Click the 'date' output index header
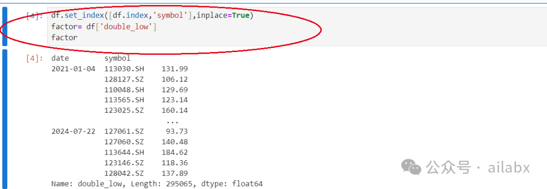The height and width of the screenshot is (189, 547). (60, 58)
